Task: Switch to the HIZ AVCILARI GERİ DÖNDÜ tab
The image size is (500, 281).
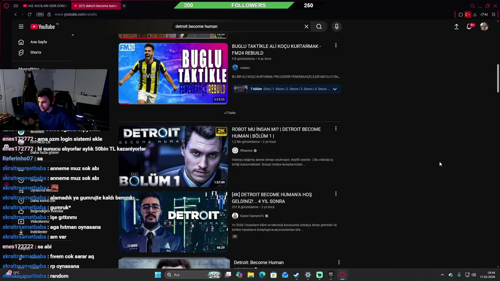Action: click(45, 6)
